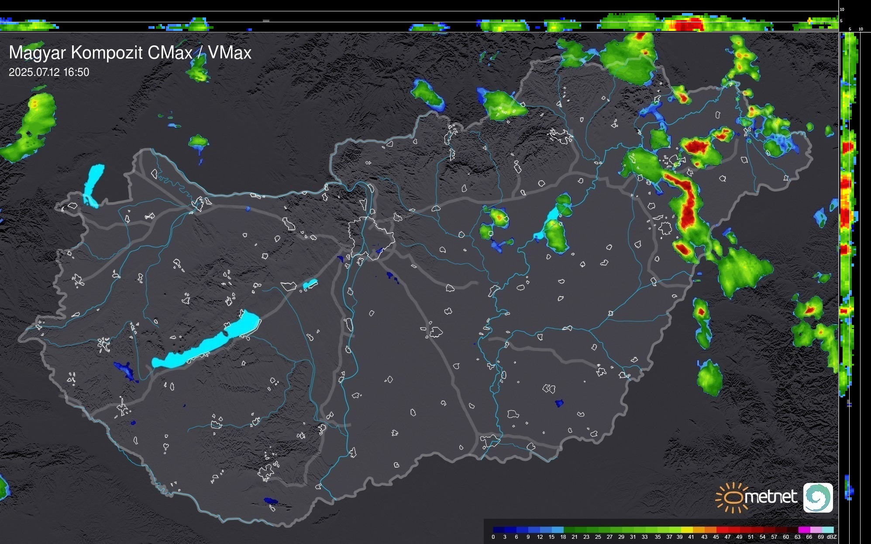The image size is (871, 544).
Task: Pick the yellow 39 dBZ legend swatch
Action: pyautogui.click(x=687, y=530)
